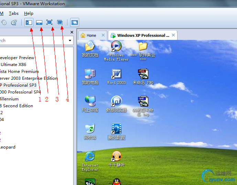This screenshot has width=237, height=185.
Task: Open the snapshot manager wrench-clock icon
Action: pos(14,22)
